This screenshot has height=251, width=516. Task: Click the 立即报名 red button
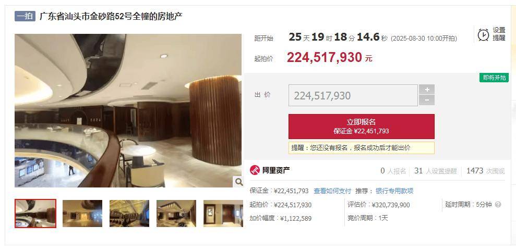coord(362,127)
